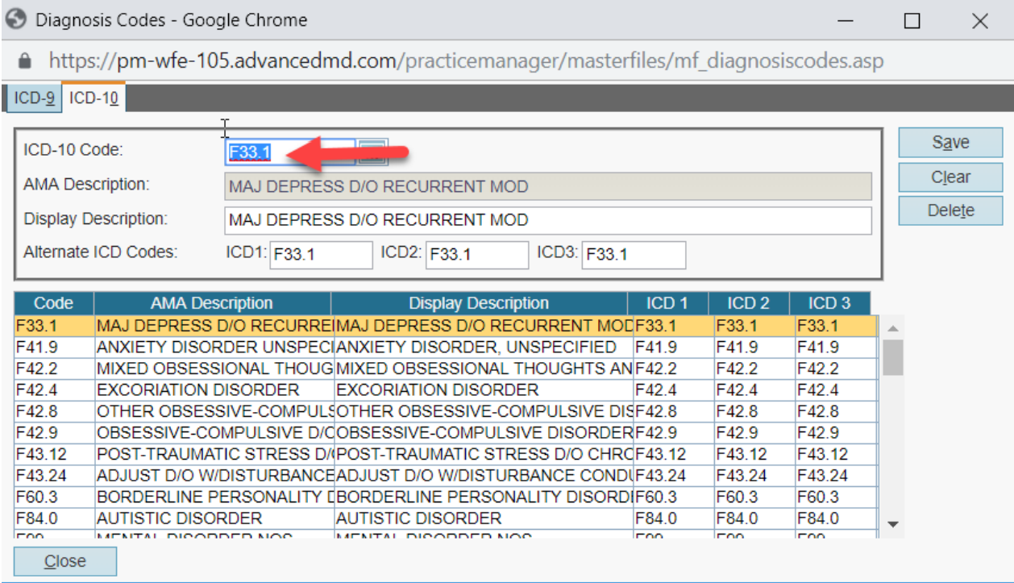Click the ICD3 alternate code field

pyautogui.click(x=633, y=255)
